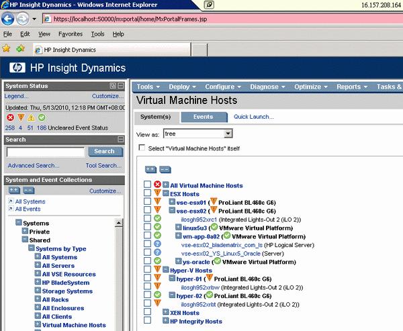Click the shortcut icon beside All Events
The width and height of the screenshot is (403, 331).
pos(11,209)
